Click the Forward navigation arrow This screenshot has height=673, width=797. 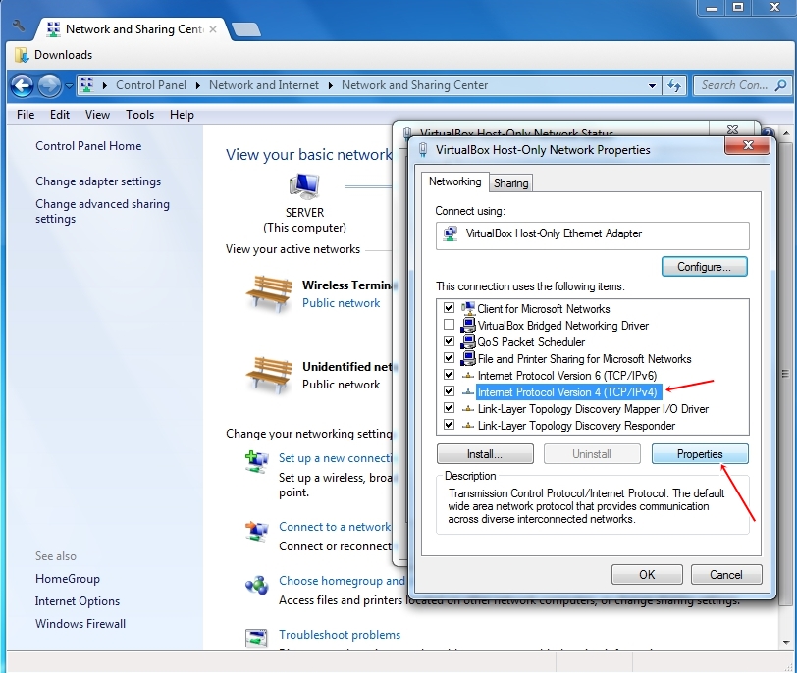coord(49,85)
